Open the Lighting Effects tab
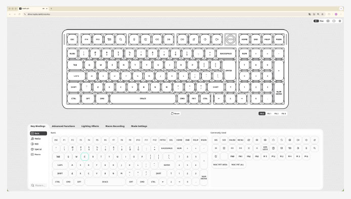Viewport: 351px width, 199px height. (90, 126)
